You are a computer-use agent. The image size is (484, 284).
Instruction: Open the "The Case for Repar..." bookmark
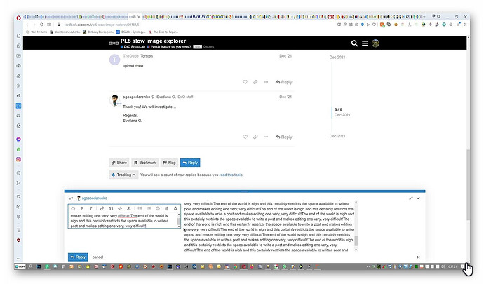coord(163,32)
